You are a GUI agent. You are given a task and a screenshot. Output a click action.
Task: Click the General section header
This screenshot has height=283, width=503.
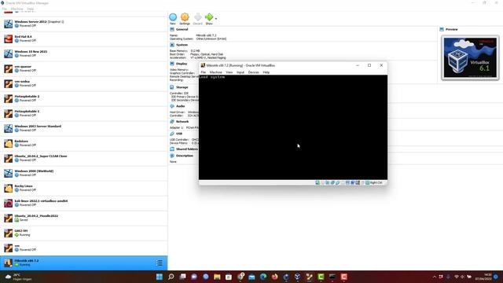(x=182, y=29)
